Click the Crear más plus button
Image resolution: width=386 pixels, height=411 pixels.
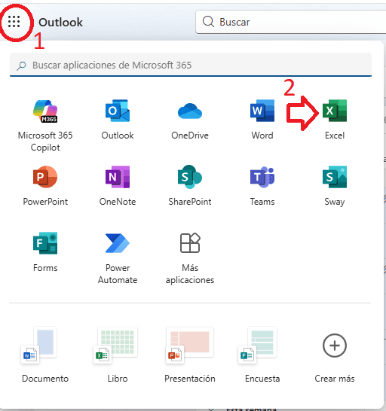tap(335, 346)
